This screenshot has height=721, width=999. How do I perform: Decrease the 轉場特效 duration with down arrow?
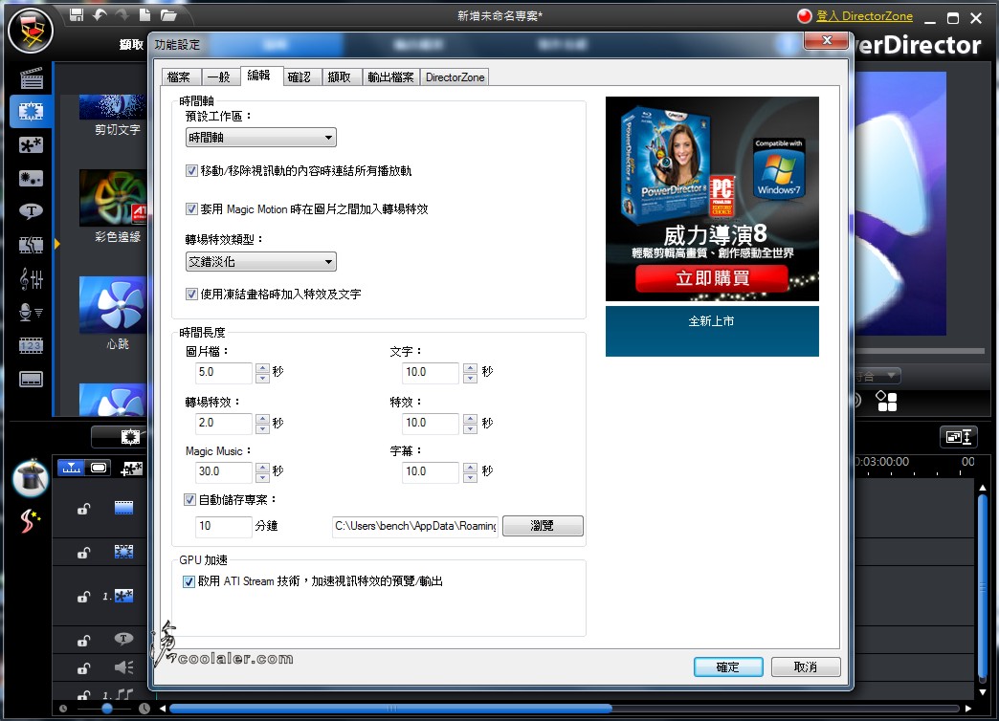coord(262,428)
